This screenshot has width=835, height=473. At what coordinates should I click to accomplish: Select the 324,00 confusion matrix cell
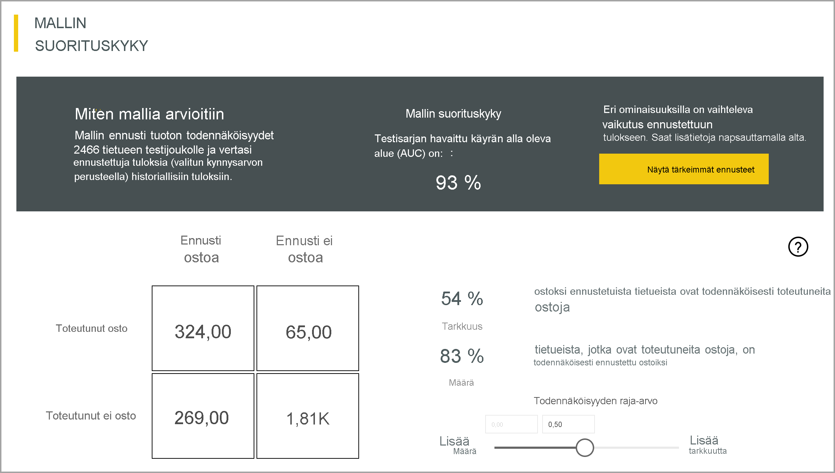tap(203, 328)
